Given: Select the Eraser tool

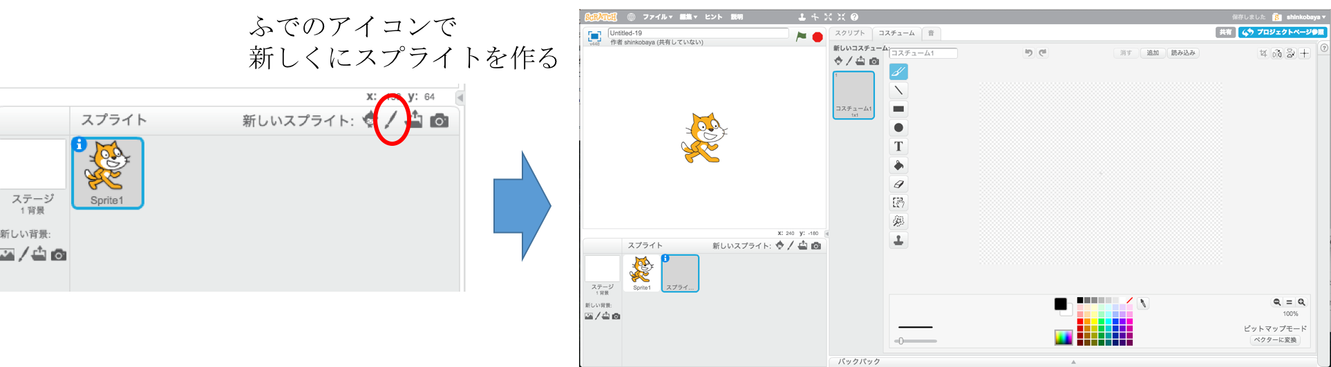Looking at the screenshot, I should point(898,184).
